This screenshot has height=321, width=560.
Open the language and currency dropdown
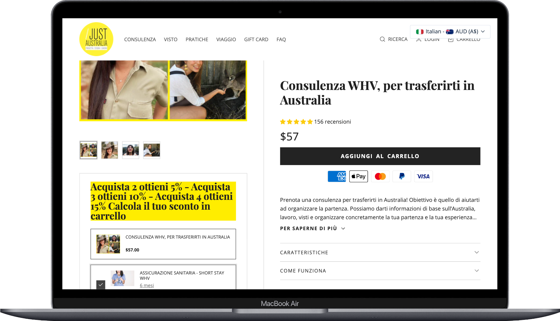point(450,32)
